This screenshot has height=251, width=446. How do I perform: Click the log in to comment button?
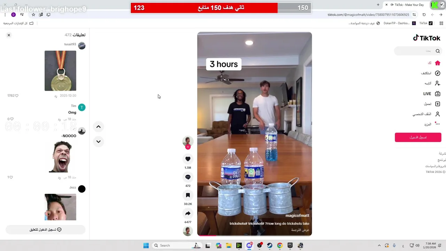46,230
